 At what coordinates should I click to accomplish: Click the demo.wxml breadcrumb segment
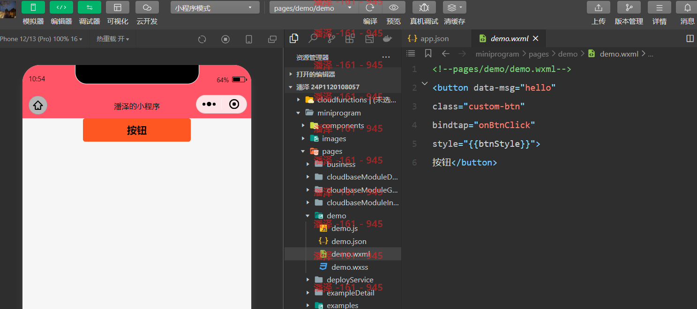pos(619,54)
